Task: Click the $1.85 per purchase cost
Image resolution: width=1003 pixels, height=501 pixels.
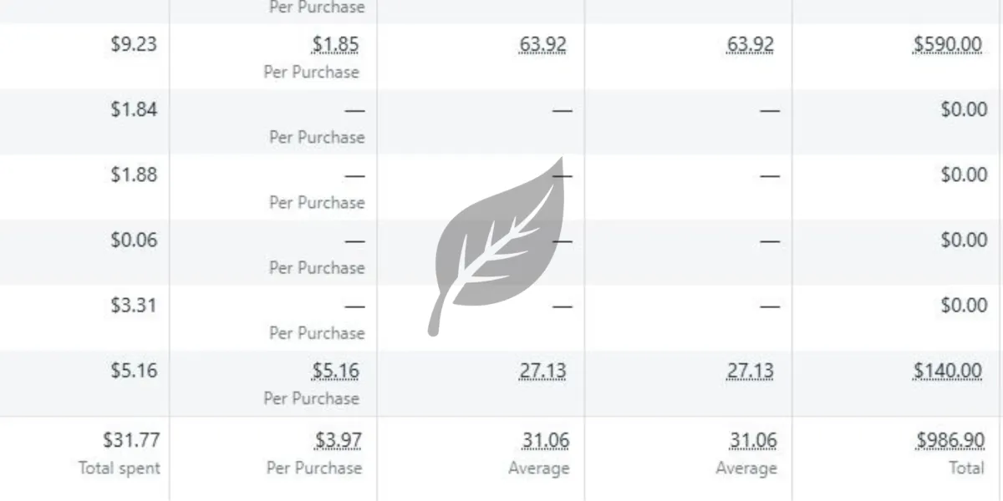Action: pos(337,44)
